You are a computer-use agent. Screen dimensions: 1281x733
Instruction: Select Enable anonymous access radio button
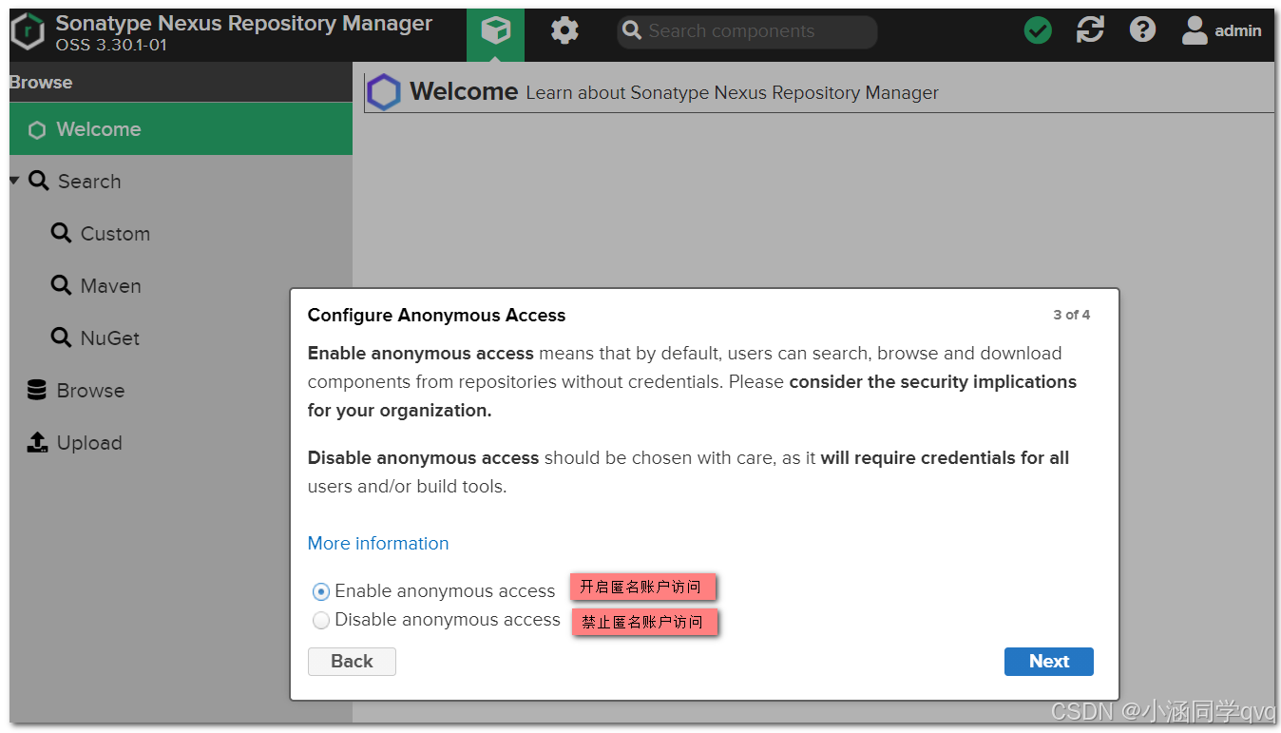(321, 591)
